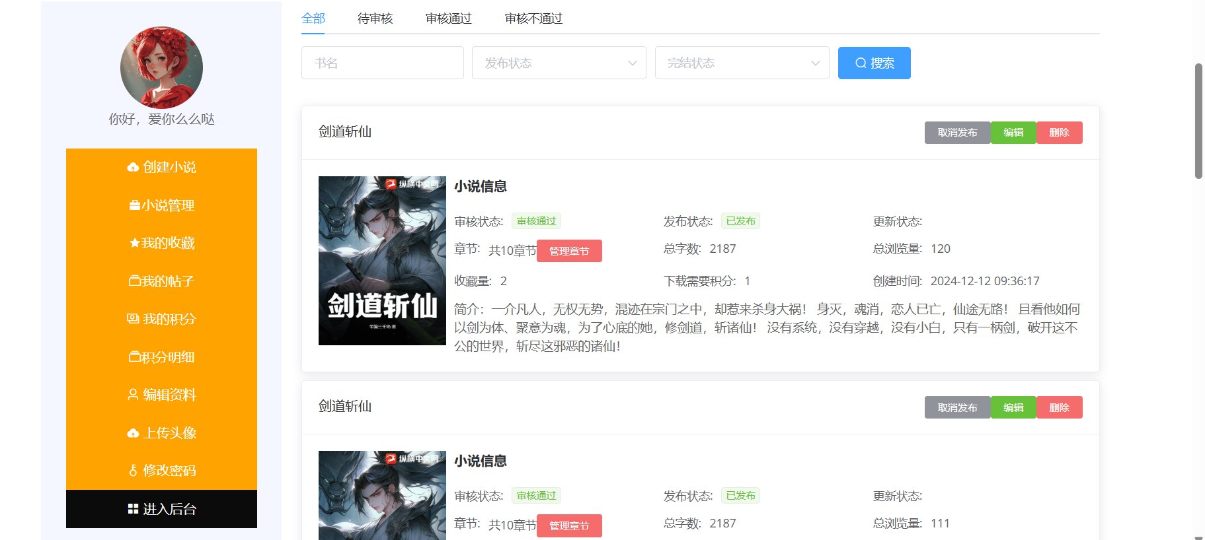Click the icon beside 积分明细
1205x540 pixels.
[x=135, y=357]
